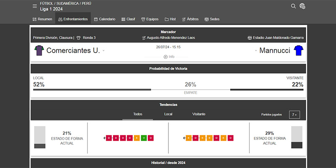This screenshot has height=168, width=336.
Task: Click the arrow left of Mannucci form streak
Action: (x=184, y=138)
